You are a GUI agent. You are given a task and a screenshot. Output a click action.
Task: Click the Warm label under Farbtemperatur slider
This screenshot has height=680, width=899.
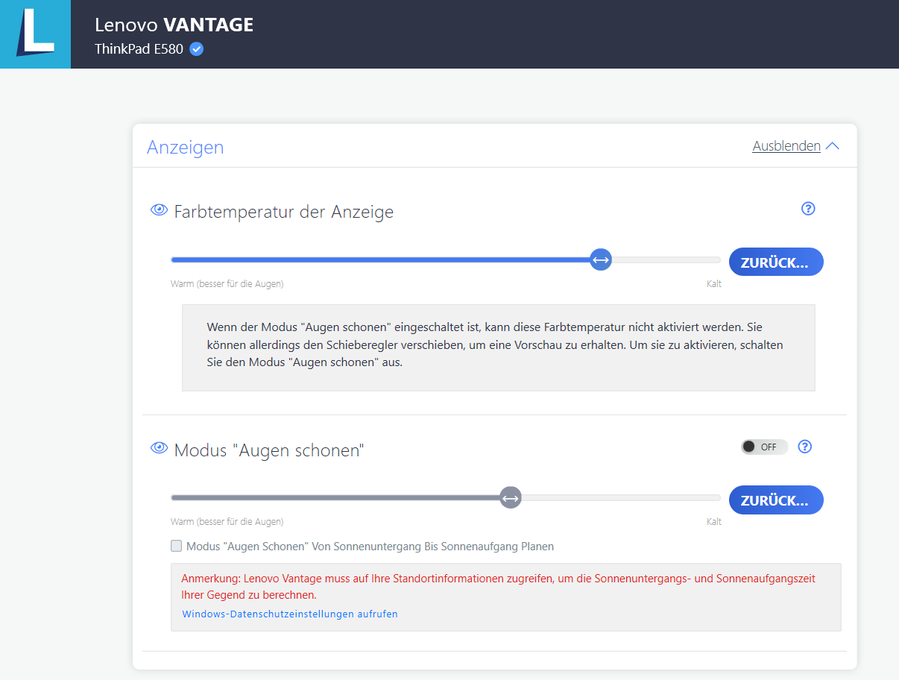(227, 284)
